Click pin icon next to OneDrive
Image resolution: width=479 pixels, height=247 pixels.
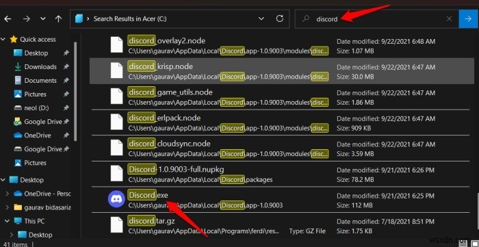coord(66,135)
